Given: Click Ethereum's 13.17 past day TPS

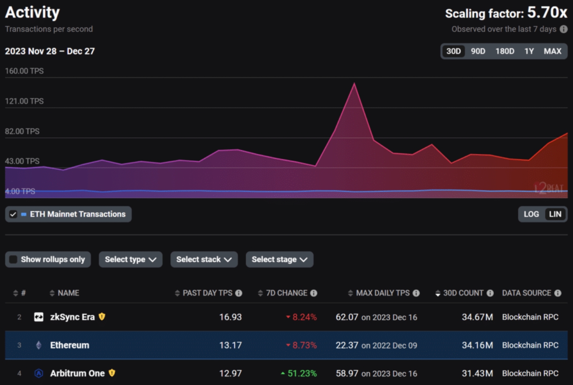Looking at the screenshot, I should click(230, 345).
